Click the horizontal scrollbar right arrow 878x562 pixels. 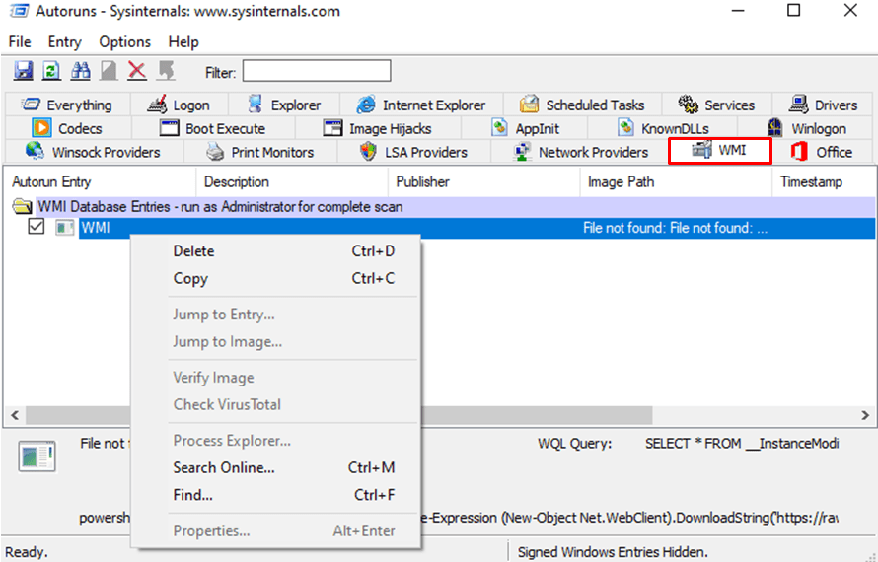pyautogui.click(x=865, y=415)
